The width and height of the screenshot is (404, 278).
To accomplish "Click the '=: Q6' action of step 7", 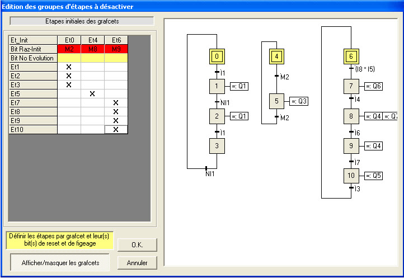I will [x=373, y=86].
